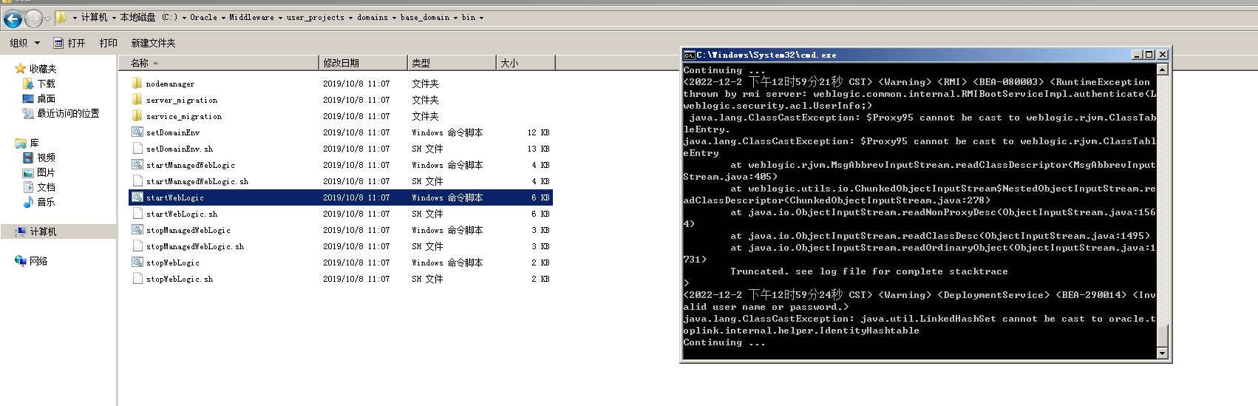Image resolution: width=1258 pixels, height=406 pixels.
Task: Expand dropdown arrow after Oracle breadcrumb
Action: coord(223,18)
